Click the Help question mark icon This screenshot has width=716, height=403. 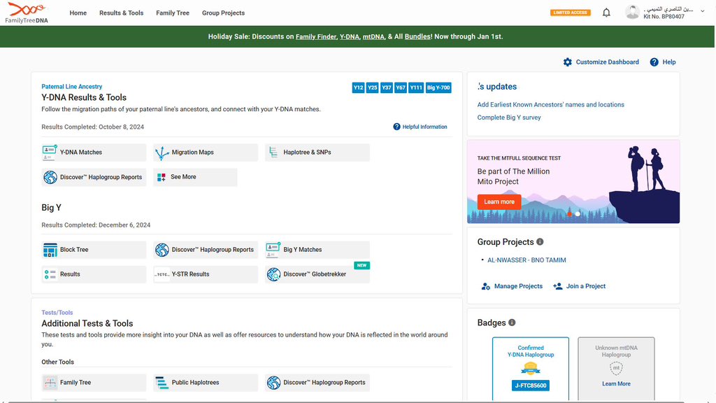coord(654,62)
